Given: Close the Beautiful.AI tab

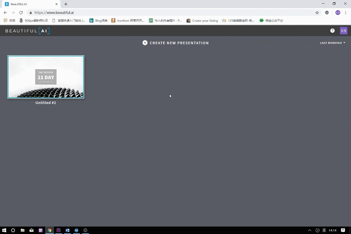Looking at the screenshot, I should [x=57, y=4].
